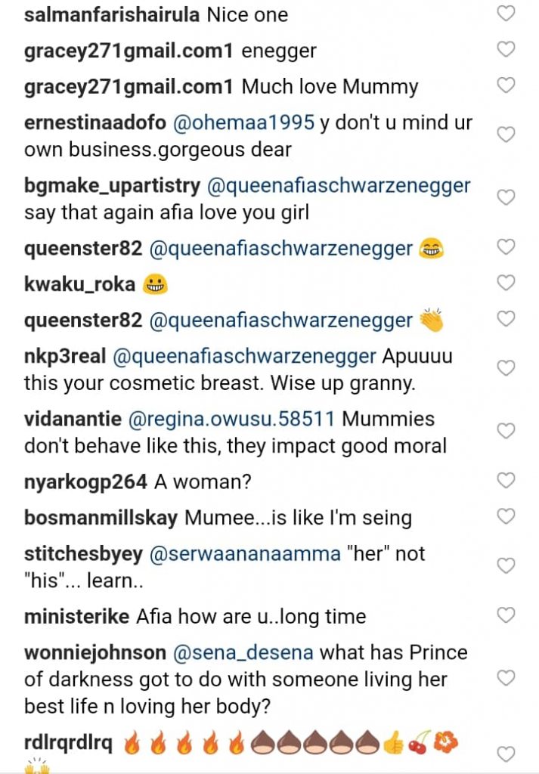Viewport: 539px width, 774px height.
Task: Heart rdlrqrdlrq's emoji comment
Action: [x=506, y=753]
